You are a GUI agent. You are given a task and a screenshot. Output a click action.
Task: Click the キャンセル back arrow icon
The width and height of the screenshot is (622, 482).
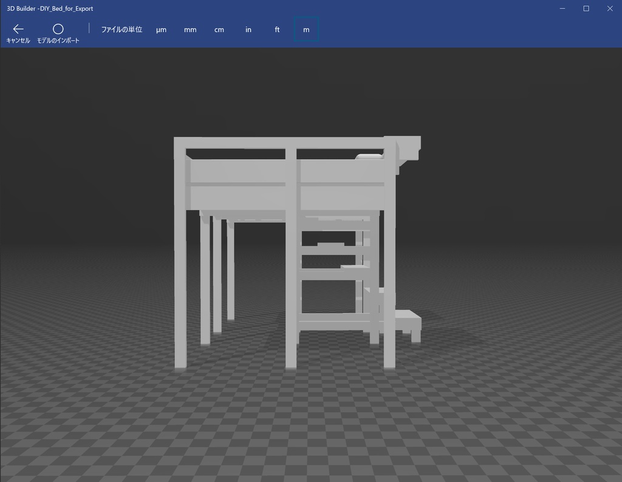[x=18, y=28]
